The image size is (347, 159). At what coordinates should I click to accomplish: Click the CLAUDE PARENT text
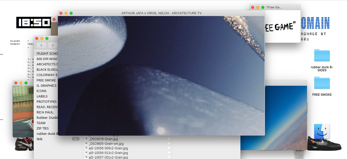point(15,42)
